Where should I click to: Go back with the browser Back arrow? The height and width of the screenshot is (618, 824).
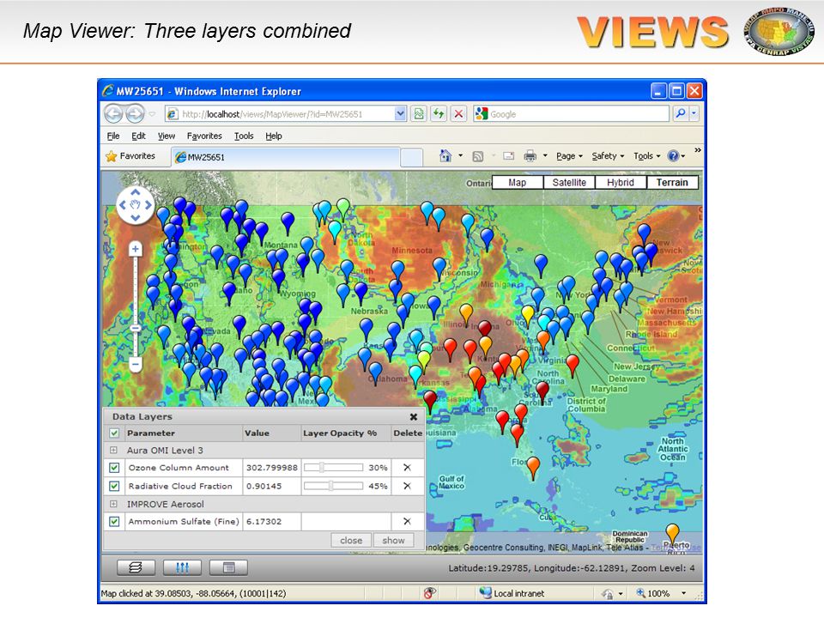pyautogui.click(x=113, y=114)
